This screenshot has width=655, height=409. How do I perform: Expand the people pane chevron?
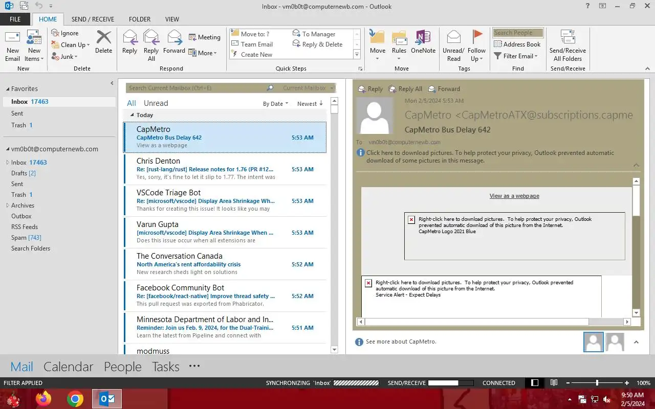point(636,342)
